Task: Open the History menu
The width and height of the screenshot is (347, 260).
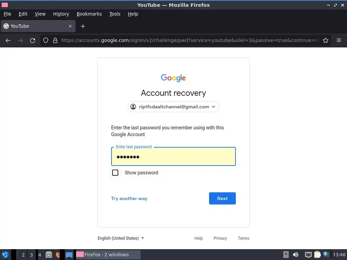Action: point(61,14)
